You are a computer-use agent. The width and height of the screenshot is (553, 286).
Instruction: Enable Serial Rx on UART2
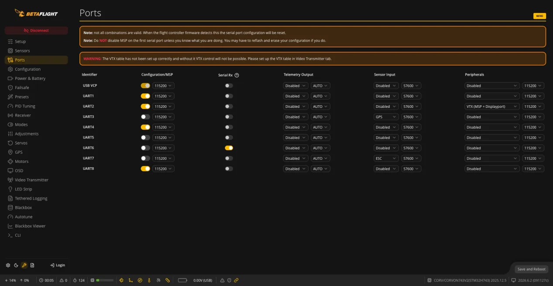click(229, 107)
